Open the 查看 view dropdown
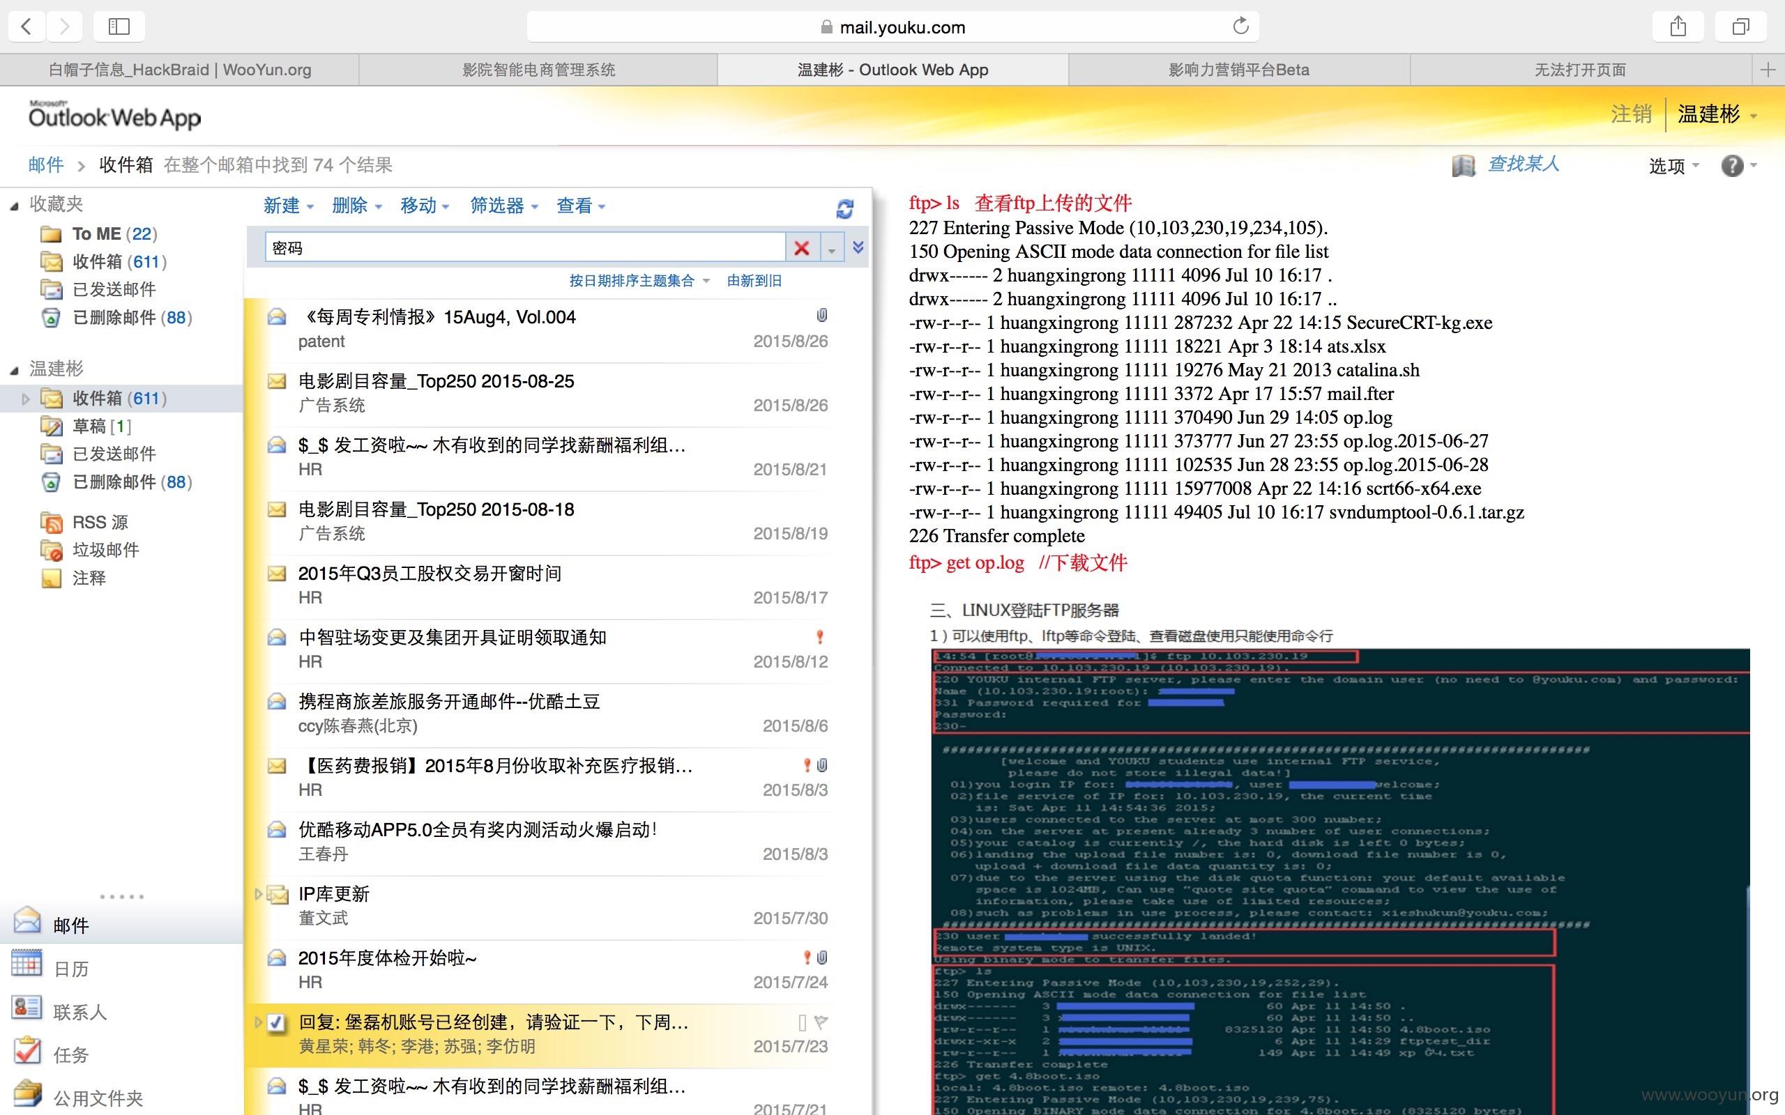1785x1115 pixels. 582,206
